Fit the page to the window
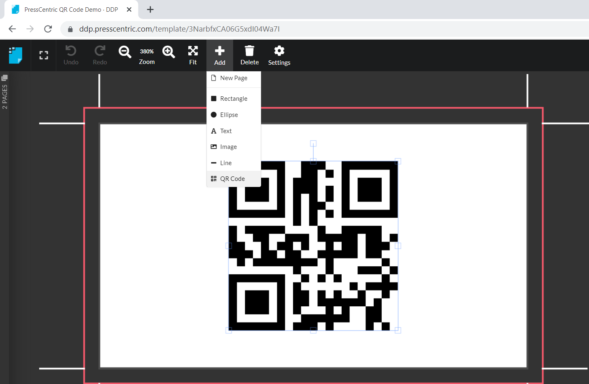 tap(193, 55)
